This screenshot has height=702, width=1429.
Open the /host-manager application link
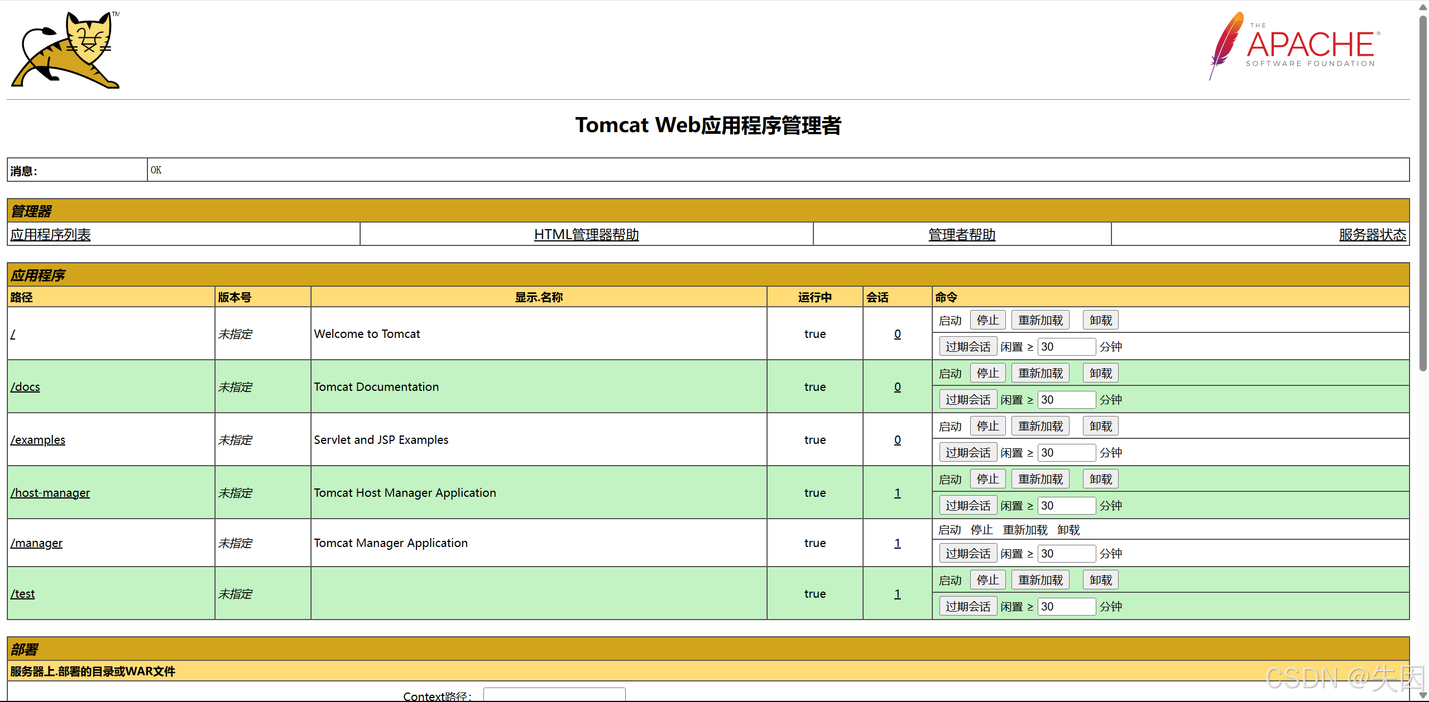pos(50,492)
